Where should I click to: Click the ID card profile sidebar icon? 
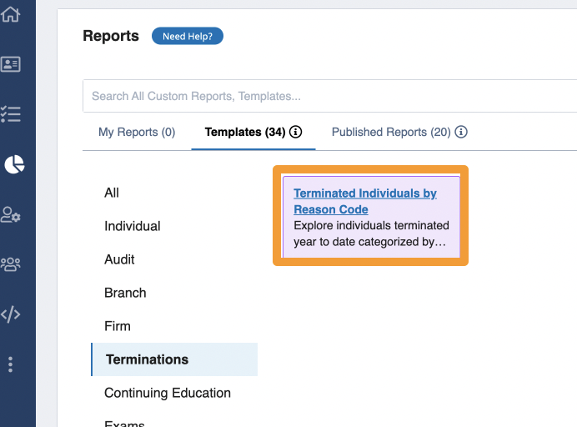(10, 64)
